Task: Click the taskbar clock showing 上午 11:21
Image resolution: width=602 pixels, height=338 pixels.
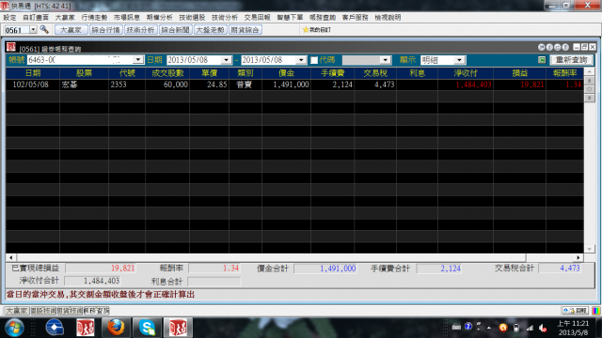Action: [x=573, y=328]
